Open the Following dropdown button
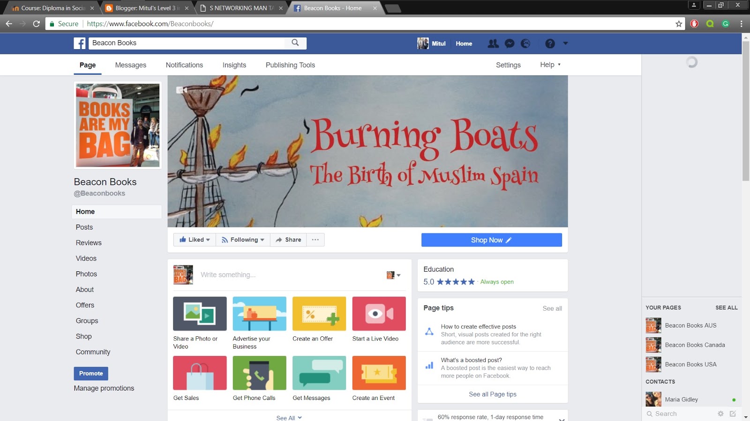The image size is (750, 421). point(243,240)
